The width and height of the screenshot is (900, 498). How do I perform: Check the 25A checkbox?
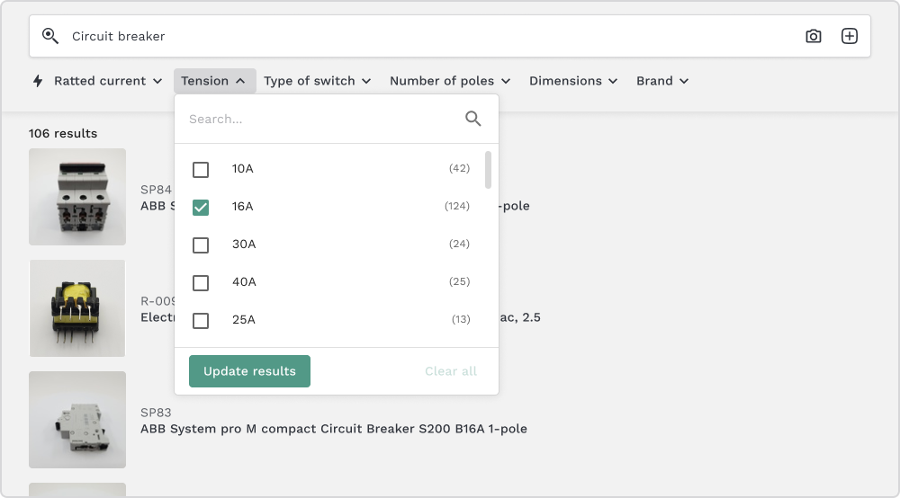click(201, 321)
